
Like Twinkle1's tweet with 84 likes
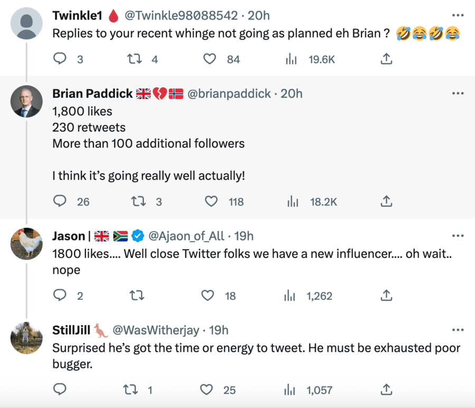[210, 59]
